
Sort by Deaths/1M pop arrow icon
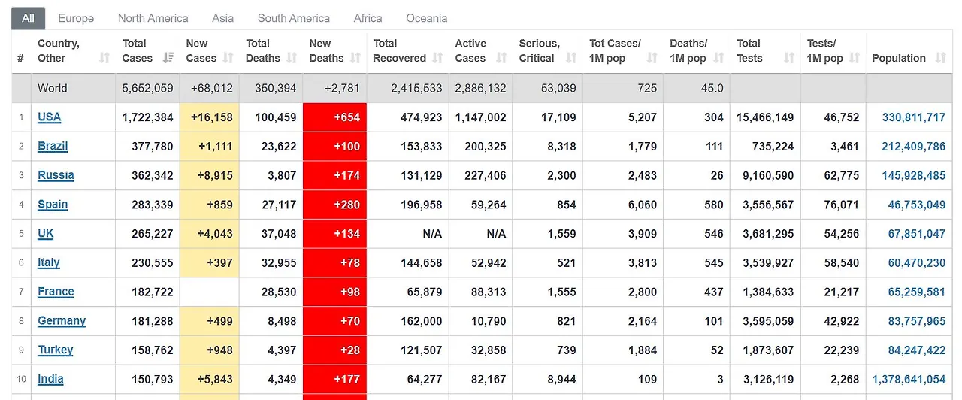click(x=719, y=58)
